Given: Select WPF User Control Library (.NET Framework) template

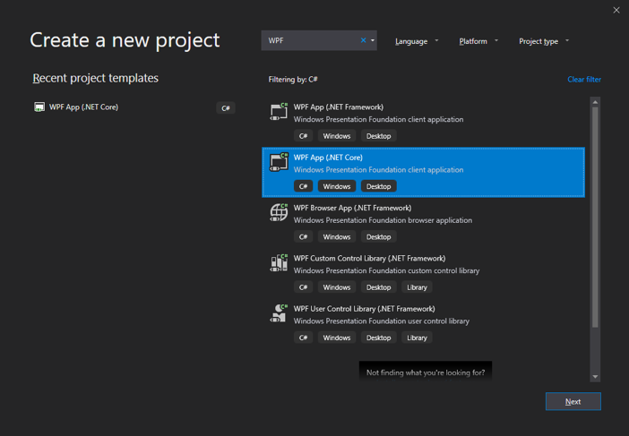Looking at the screenshot, I should 423,323.
